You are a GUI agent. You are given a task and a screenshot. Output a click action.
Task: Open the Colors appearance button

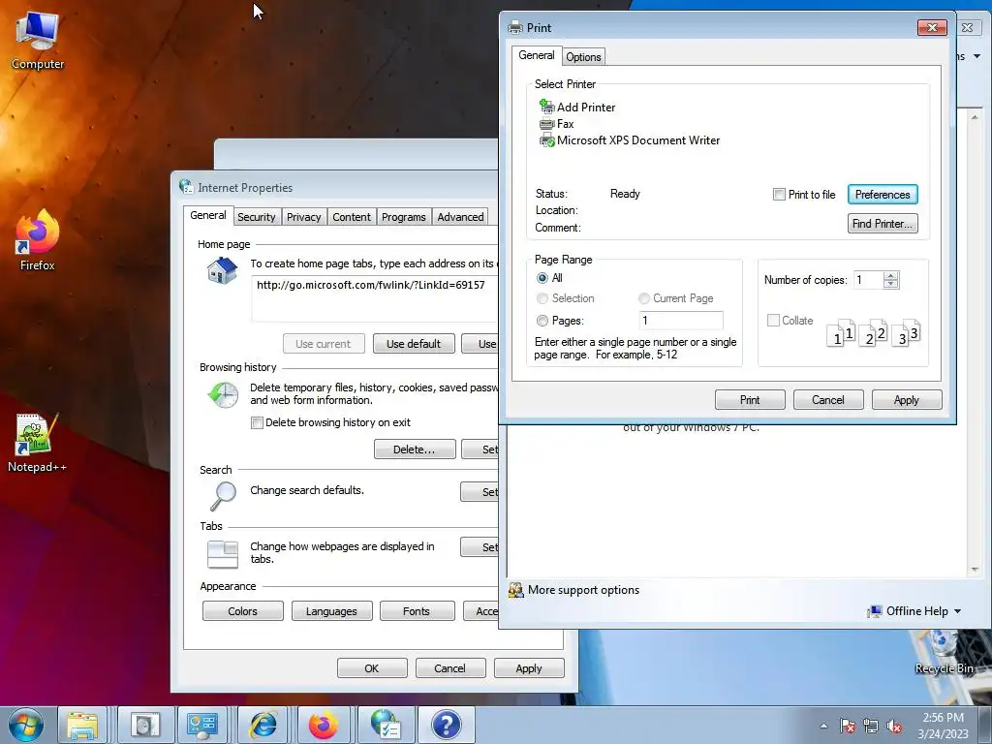243,611
